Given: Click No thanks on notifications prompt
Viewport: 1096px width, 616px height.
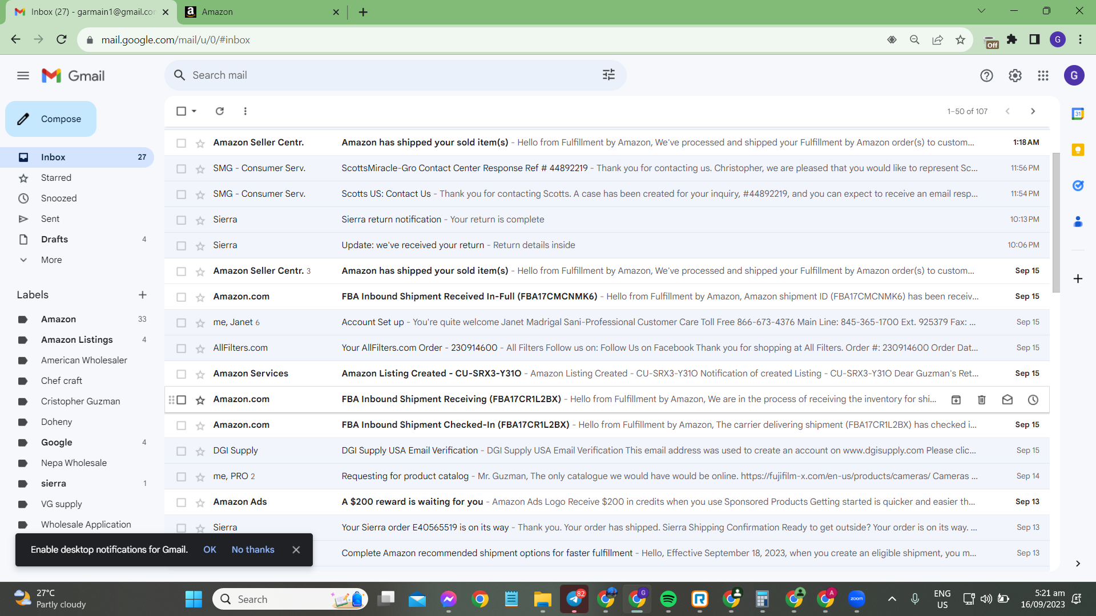Looking at the screenshot, I should click(253, 550).
